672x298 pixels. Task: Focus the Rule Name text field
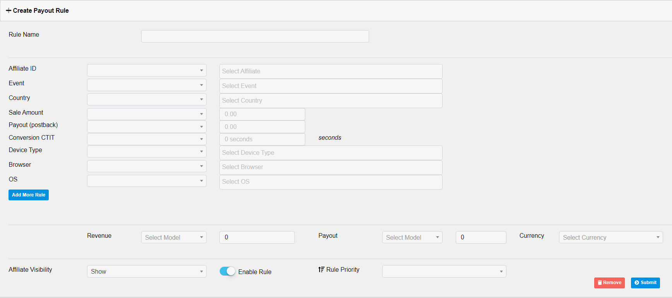pos(255,36)
